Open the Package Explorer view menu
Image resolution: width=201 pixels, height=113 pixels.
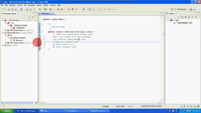click(36, 17)
